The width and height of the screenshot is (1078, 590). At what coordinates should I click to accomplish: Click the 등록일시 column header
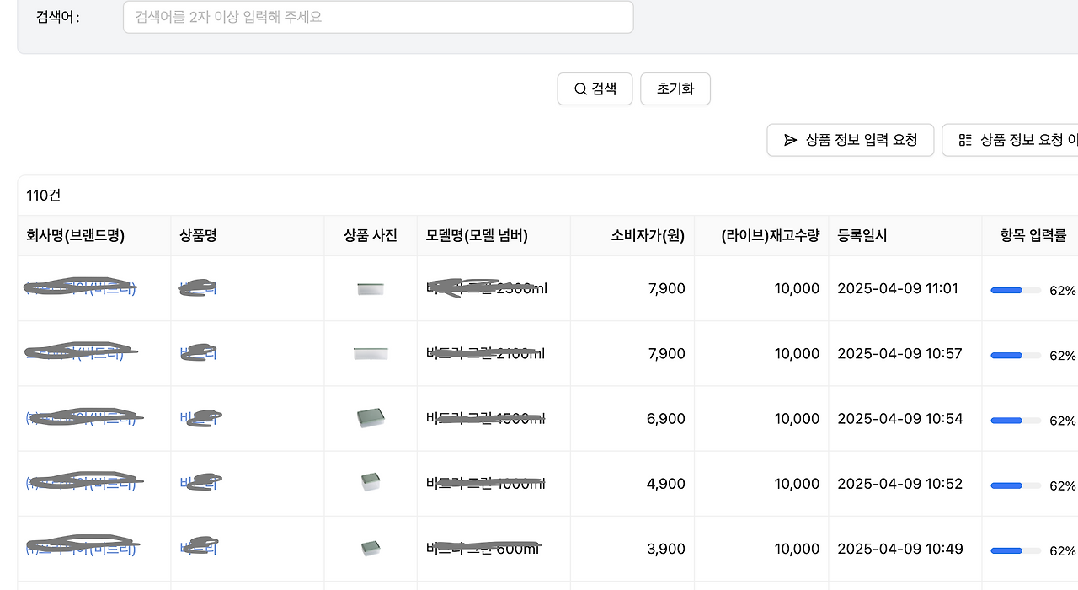pos(862,236)
